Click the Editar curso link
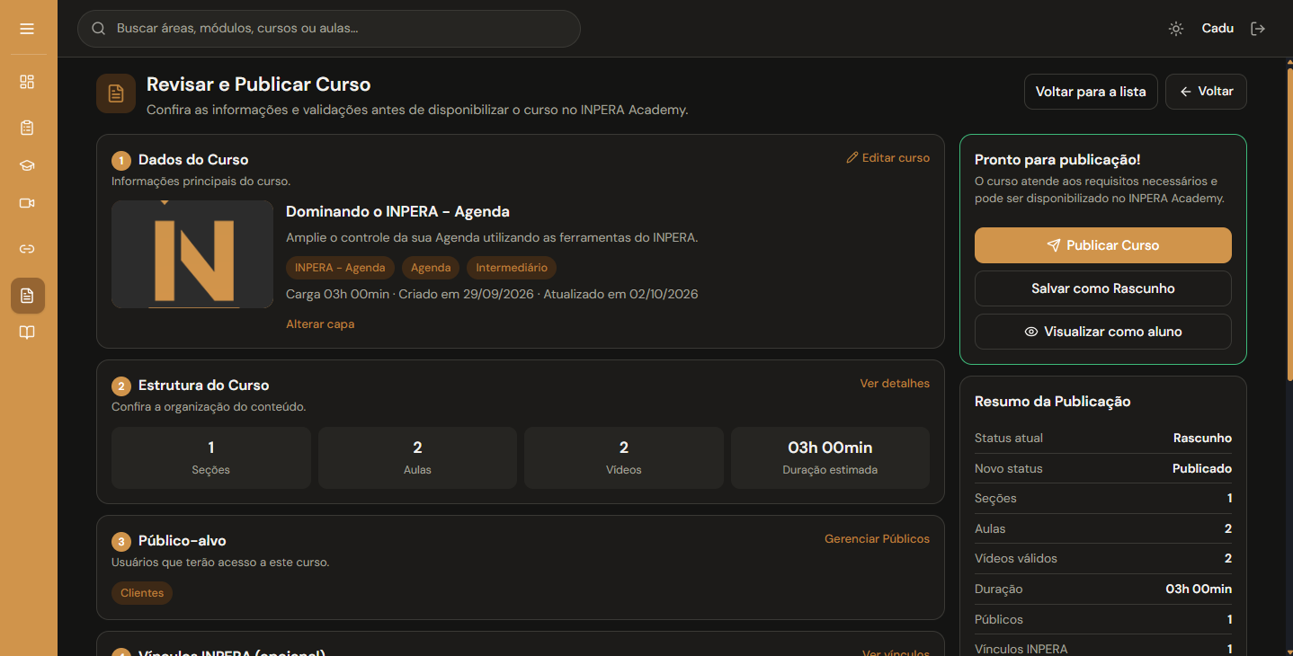The image size is (1293, 656). coord(888,158)
